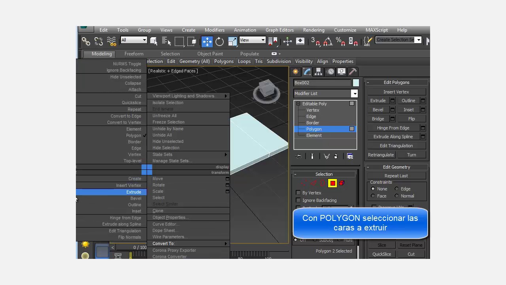
Task: Click the Hinge From Edge button
Action: tap(393, 128)
